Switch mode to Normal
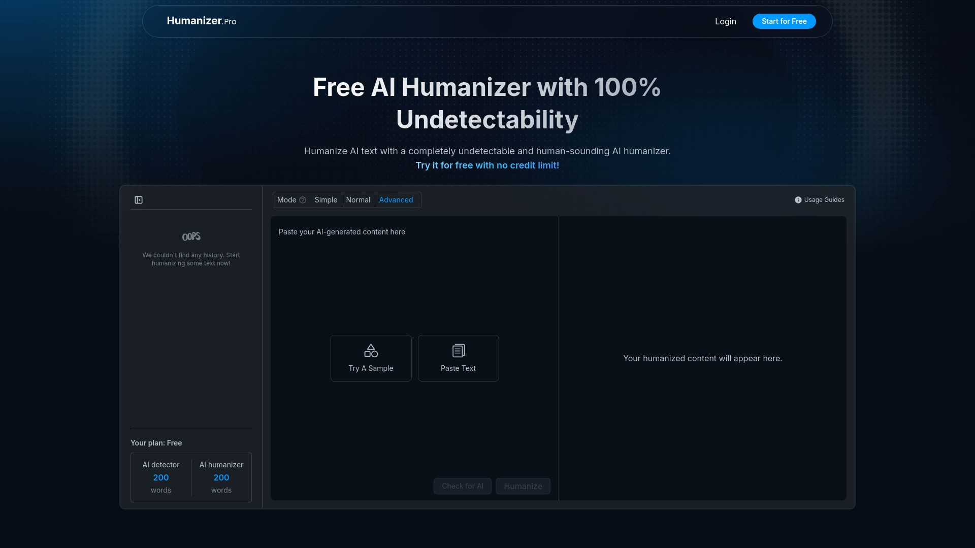The height and width of the screenshot is (548, 975). click(x=358, y=200)
